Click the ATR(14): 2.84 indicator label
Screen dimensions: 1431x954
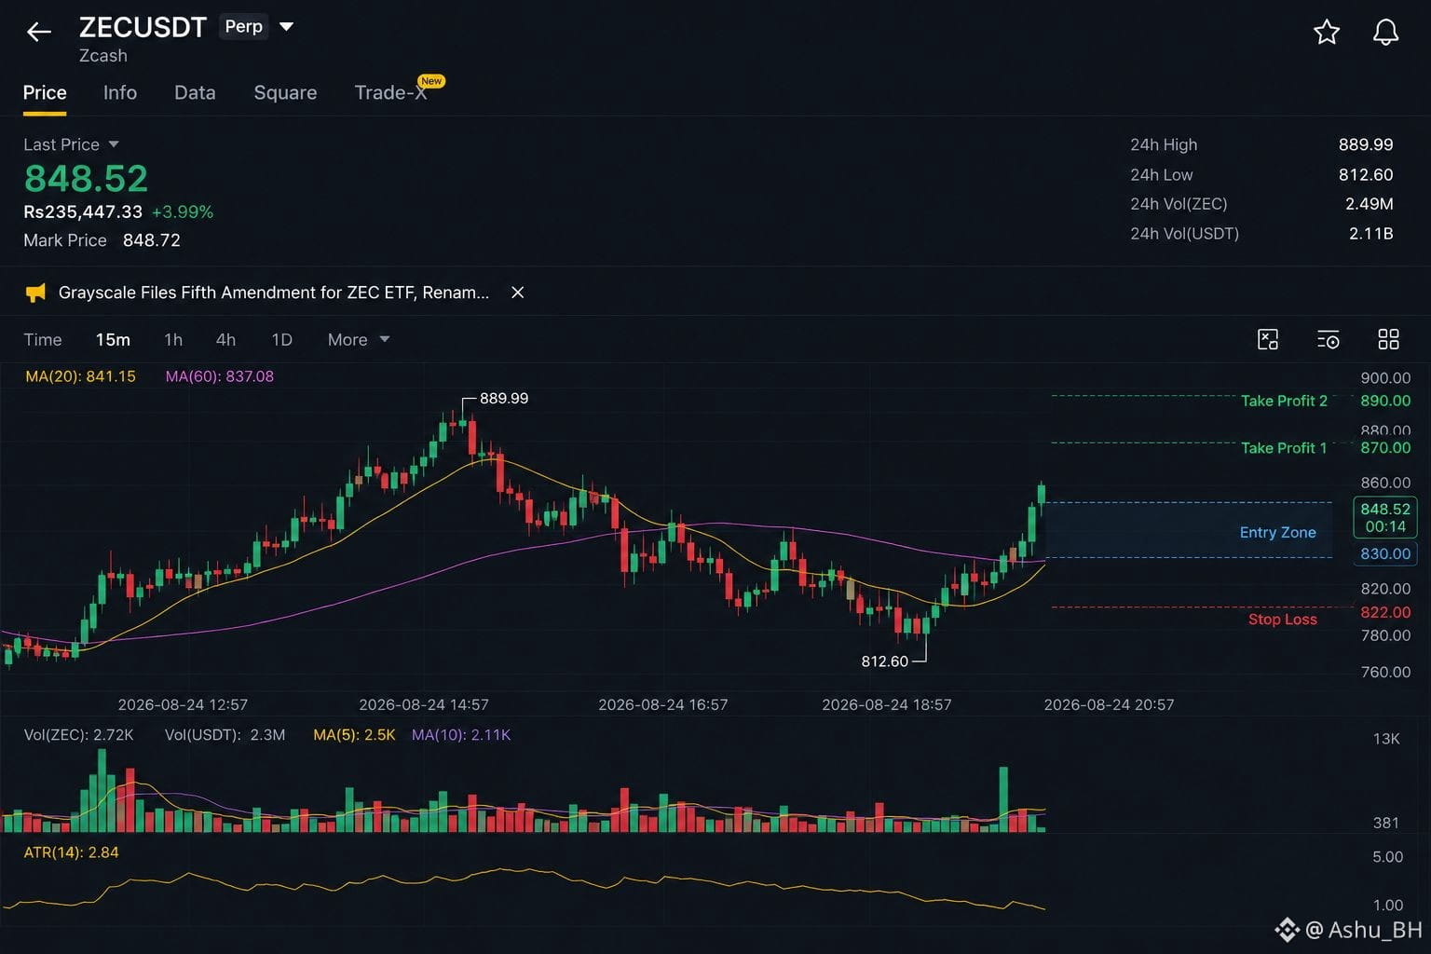(x=71, y=852)
